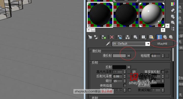Enable the 菲涅耳反射 checkbox
The height and width of the screenshot is (99, 183).
(x=162, y=72)
